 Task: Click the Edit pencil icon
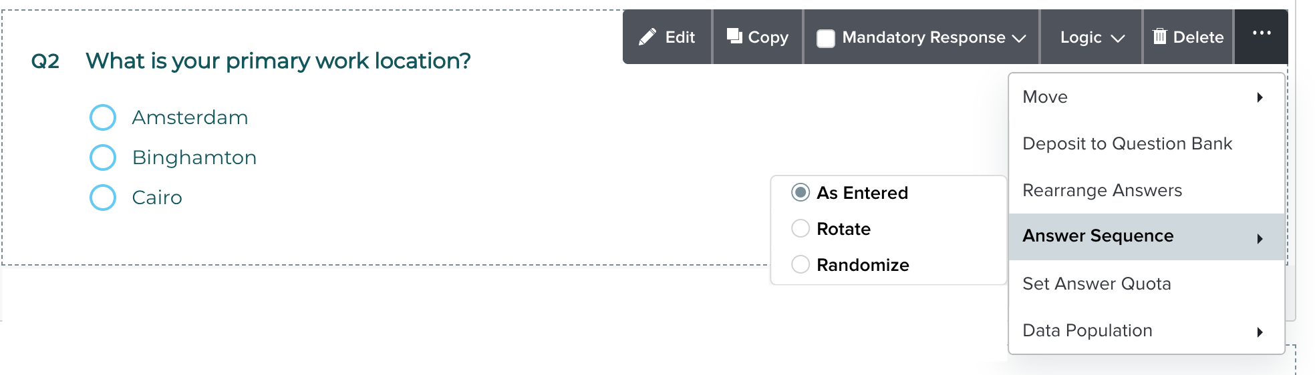coord(647,37)
